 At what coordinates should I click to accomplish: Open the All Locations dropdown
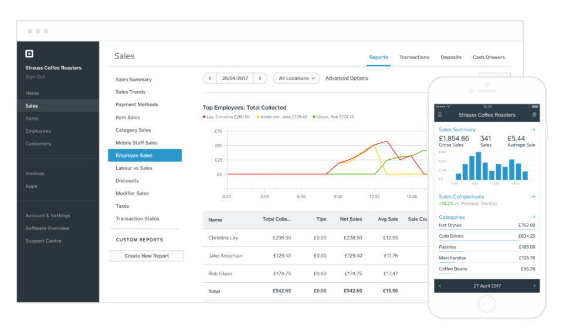(x=296, y=78)
